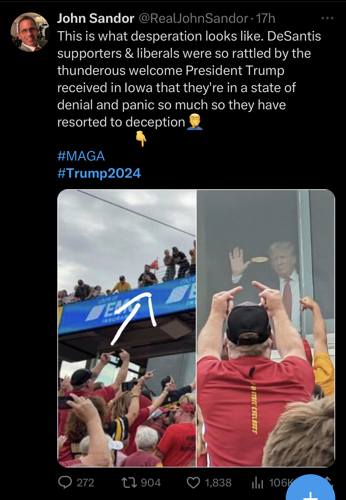
Task: Open view analytics bar chart icon
Action: pos(258,483)
